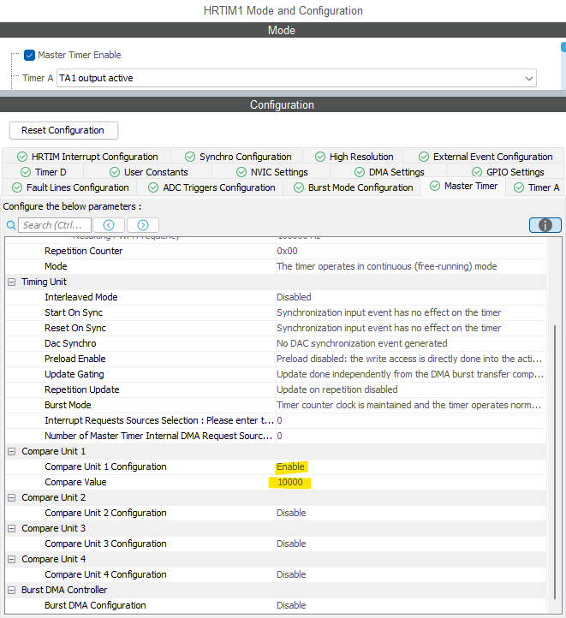The height and width of the screenshot is (618, 566).
Task: Switch to the GPIO Settings tab
Action: pyautogui.click(x=507, y=172)
